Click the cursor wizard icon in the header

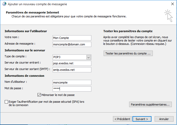168,16
